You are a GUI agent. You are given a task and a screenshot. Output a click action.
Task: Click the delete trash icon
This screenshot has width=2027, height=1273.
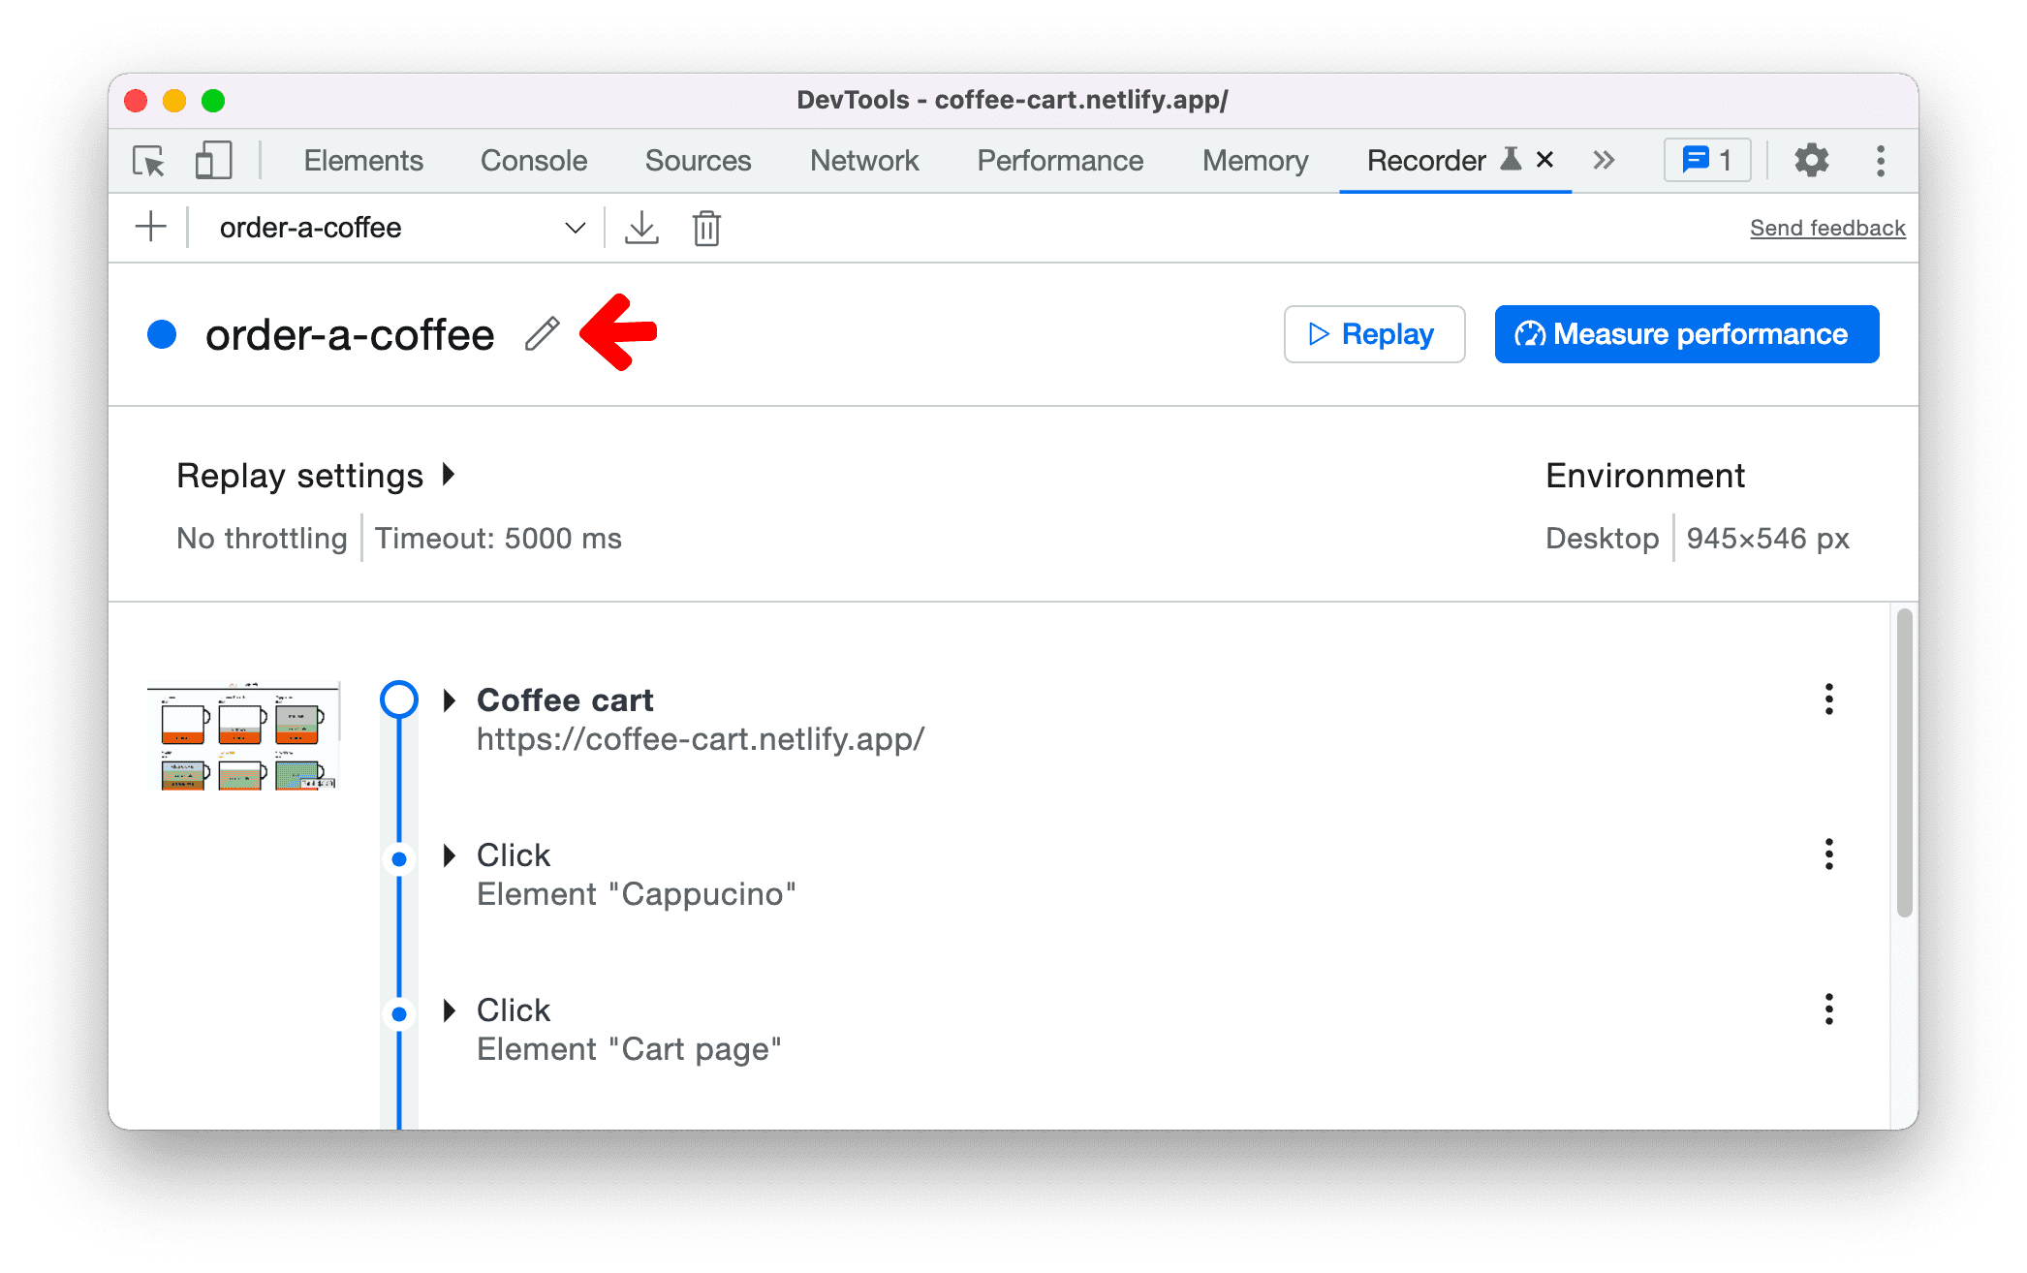click(707, 228)
